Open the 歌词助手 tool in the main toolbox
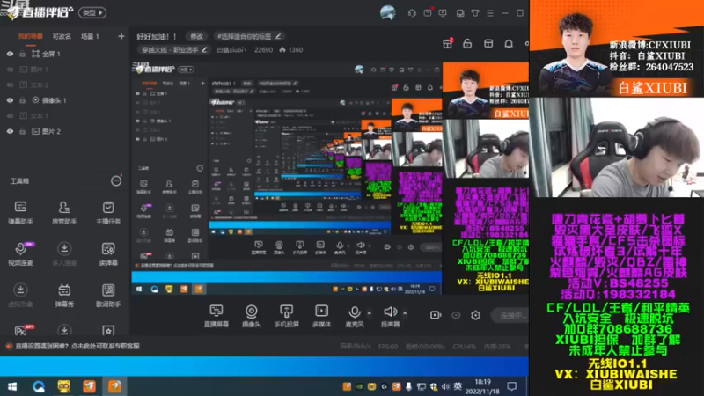This screenshot has height=396, width=704. pos(108,295)
